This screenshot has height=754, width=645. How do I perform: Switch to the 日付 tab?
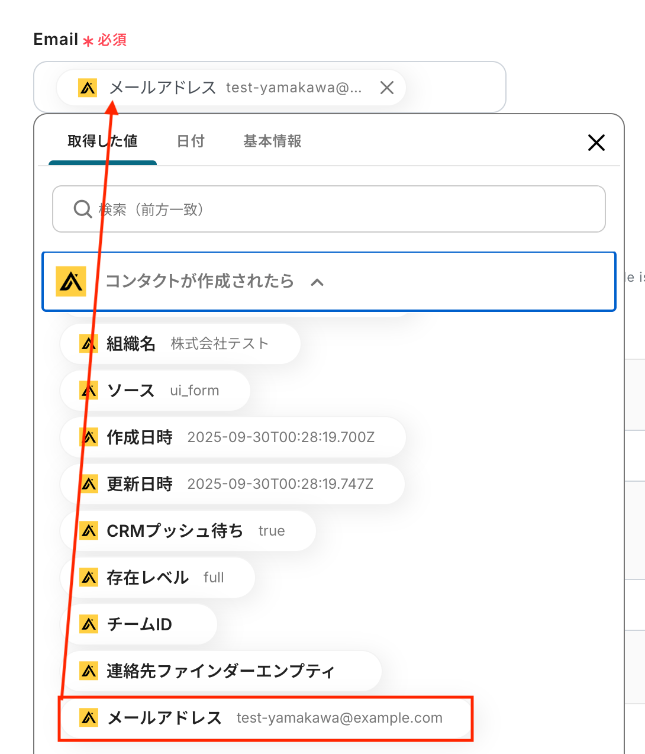(x=191, y=141)
